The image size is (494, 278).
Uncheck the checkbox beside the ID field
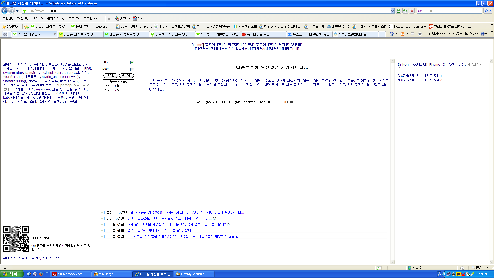pos(132,62)
